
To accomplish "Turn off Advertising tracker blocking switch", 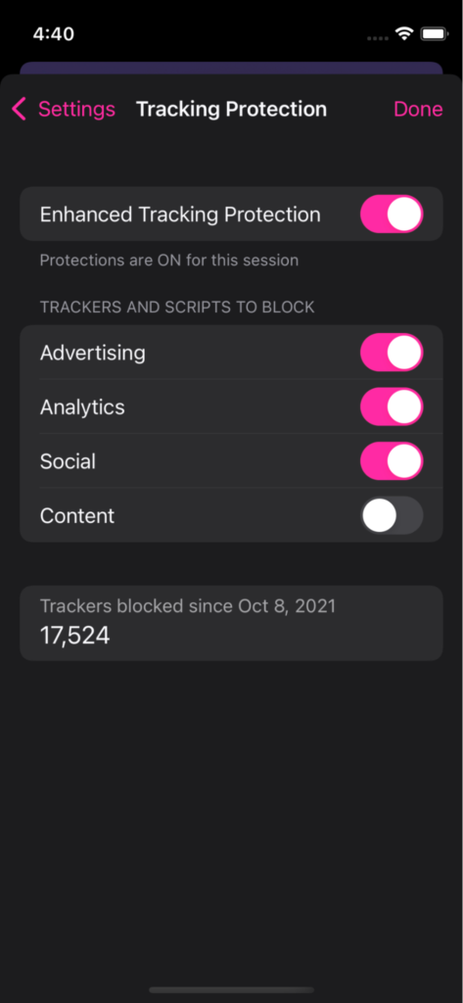I will [x=392, y=352].
